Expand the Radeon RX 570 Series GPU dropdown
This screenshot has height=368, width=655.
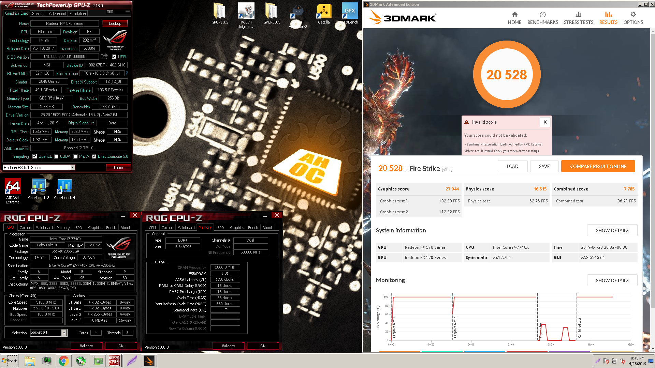pos(72,167)
